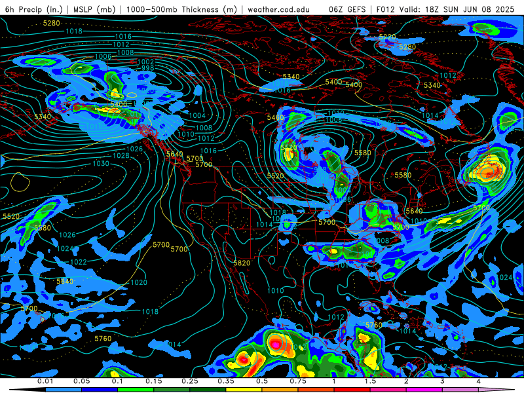Click the 'MSLP (mb)' header label

point(94,9)
